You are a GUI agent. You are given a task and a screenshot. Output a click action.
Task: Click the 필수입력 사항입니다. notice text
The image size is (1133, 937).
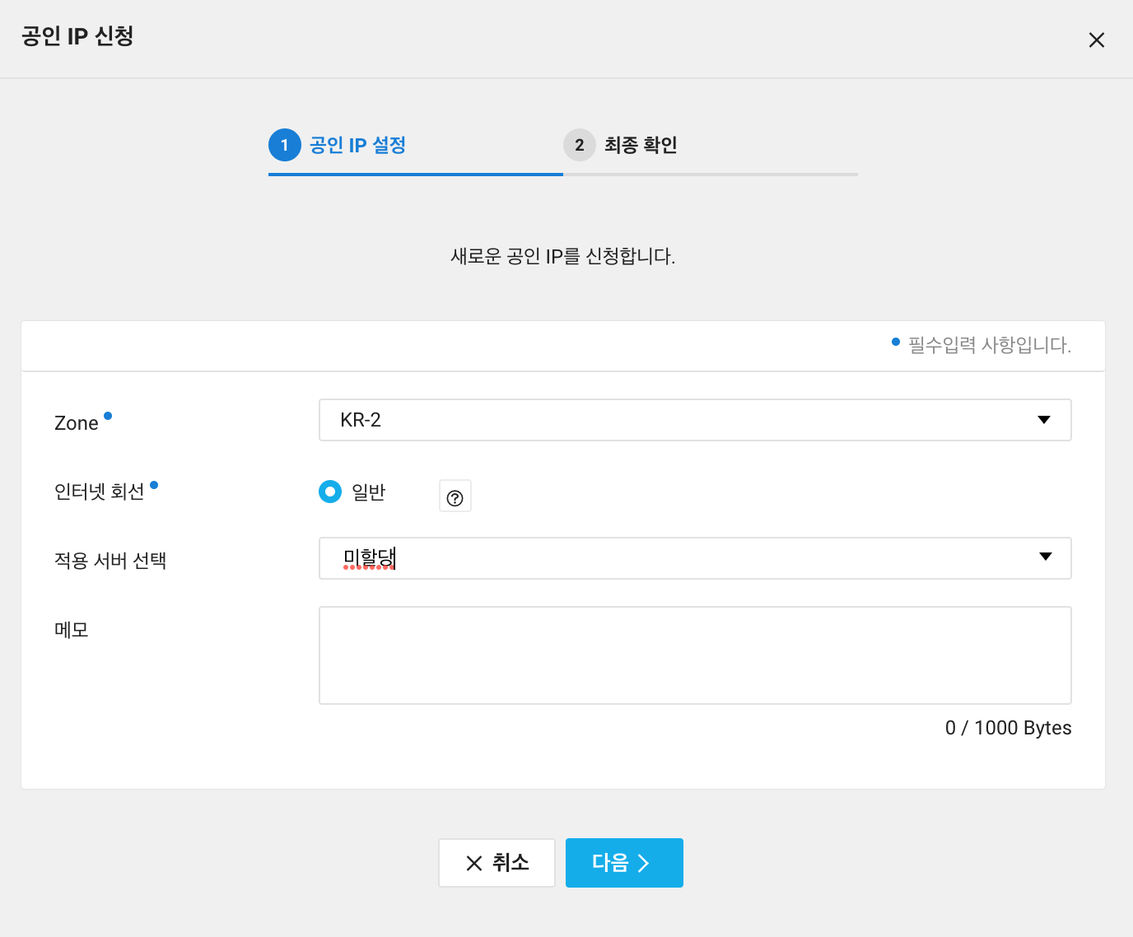989,345
